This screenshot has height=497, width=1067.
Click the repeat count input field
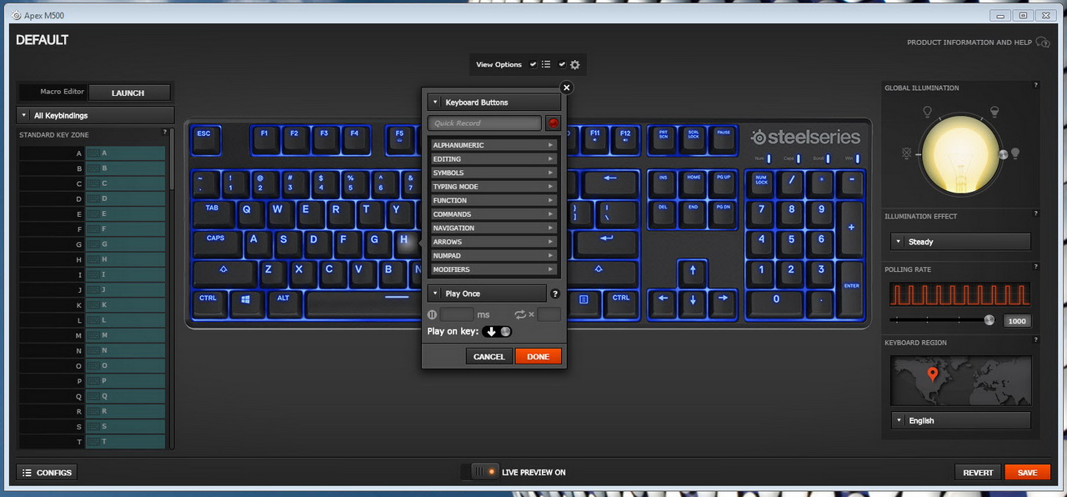pos(549,314)
